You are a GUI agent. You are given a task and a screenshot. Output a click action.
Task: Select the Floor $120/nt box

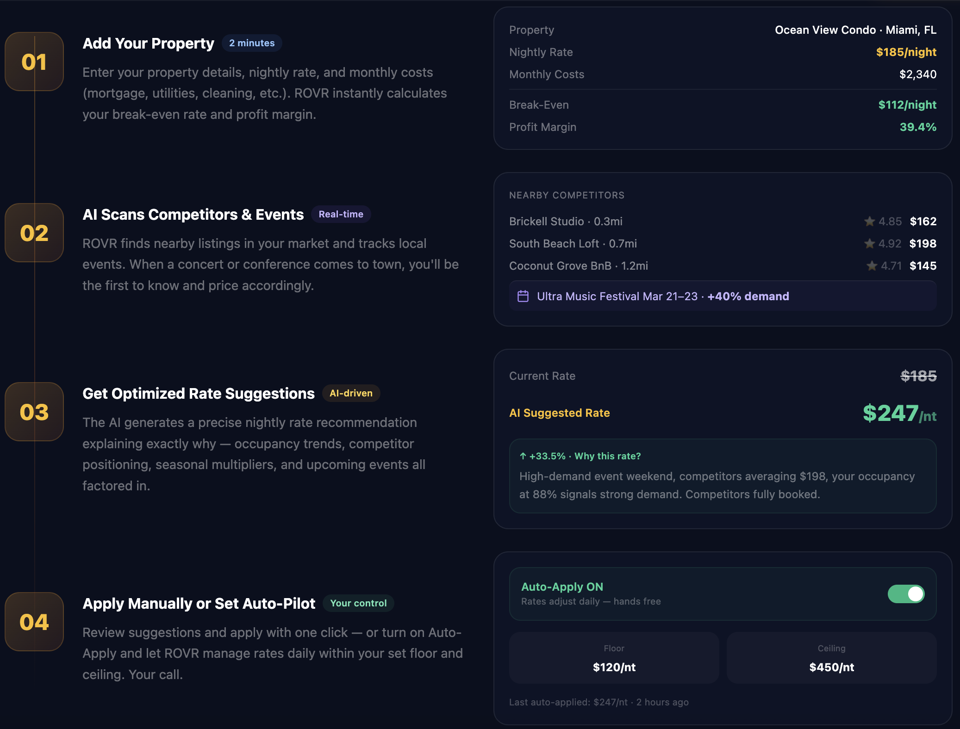tap(614, 658)
